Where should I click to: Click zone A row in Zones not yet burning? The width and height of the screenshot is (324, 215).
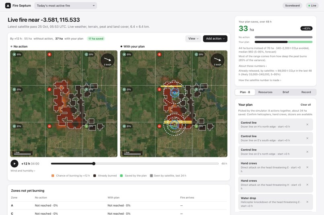[x=119, y=205]
